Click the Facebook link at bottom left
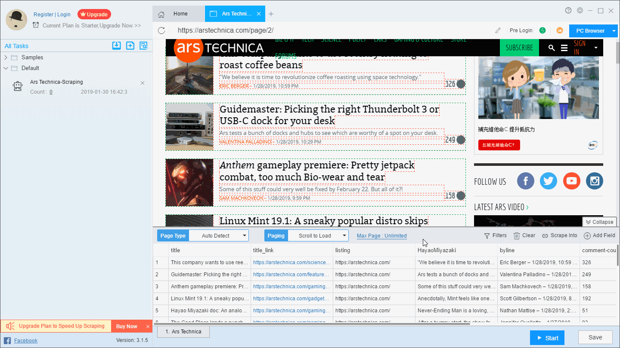 click(26, 341)
